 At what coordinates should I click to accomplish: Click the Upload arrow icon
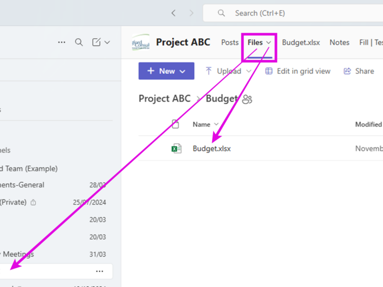click(209, 71)
